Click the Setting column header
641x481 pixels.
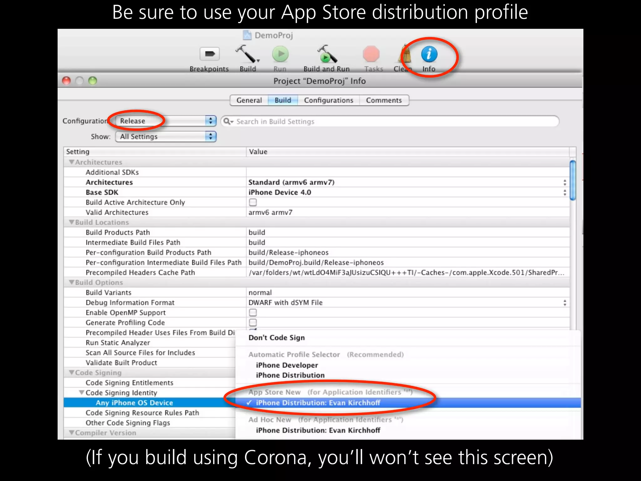[155, 152]
